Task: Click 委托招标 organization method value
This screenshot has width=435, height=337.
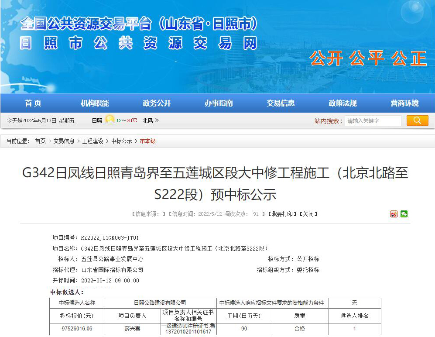Action: (x=308, y=270)
